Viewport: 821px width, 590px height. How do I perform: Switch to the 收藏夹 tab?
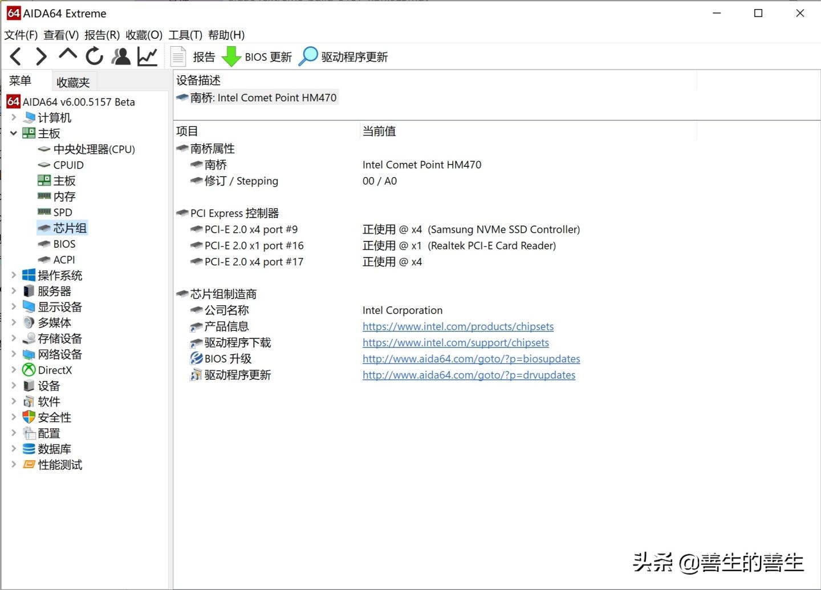pyautogui.click(x=73, y=81)
